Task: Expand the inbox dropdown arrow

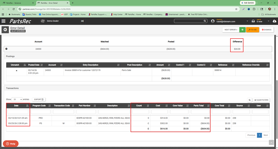Action: pos(268,21)
